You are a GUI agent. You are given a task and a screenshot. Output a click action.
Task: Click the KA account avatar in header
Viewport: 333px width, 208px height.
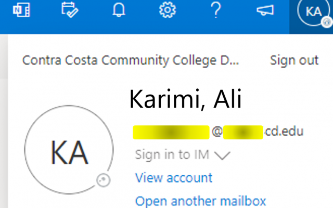click(x=313, y=11)
